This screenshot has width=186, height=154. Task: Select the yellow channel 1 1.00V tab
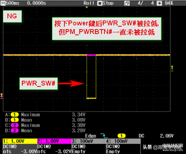(20, 141)
